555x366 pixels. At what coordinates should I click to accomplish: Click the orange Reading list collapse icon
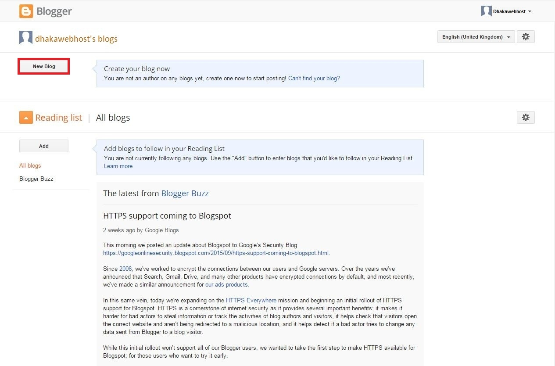26,118
